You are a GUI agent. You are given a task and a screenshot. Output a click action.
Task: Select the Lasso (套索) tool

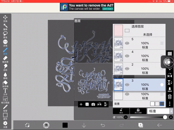5,34
